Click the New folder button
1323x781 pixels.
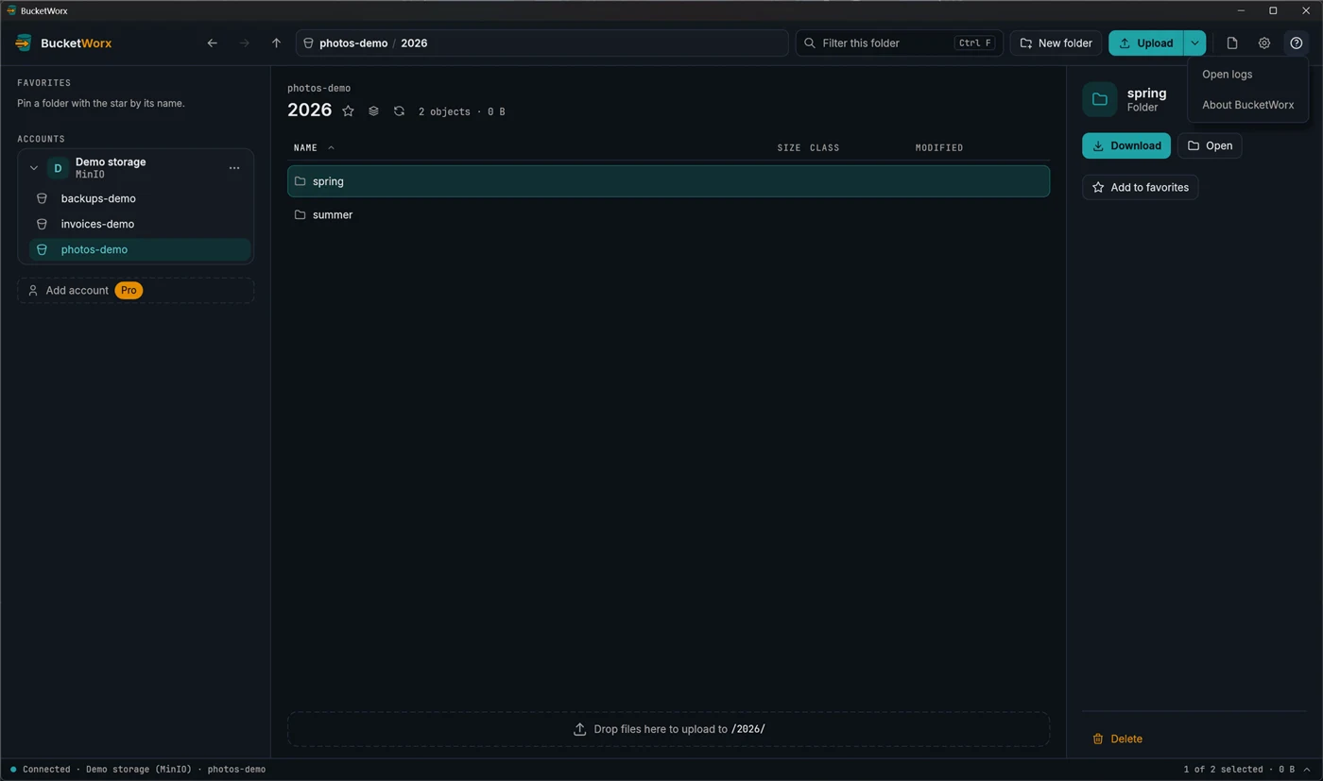[1056, 43]
